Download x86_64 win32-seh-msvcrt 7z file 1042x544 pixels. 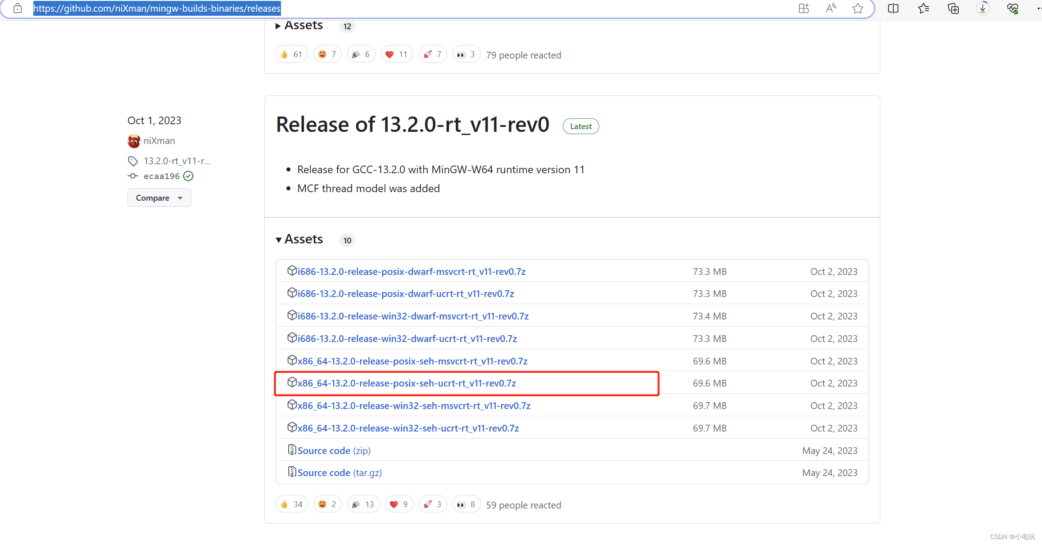click(414, 406)
